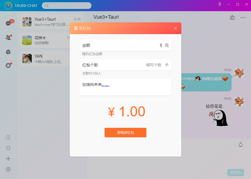Click the cube icon in sidebar

pyautogui.click(x=8, y=52)
